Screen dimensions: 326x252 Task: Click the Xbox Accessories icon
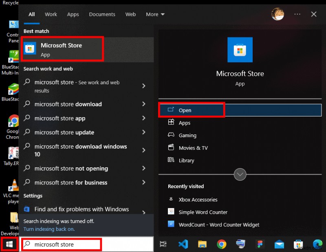tap(171, 199)
